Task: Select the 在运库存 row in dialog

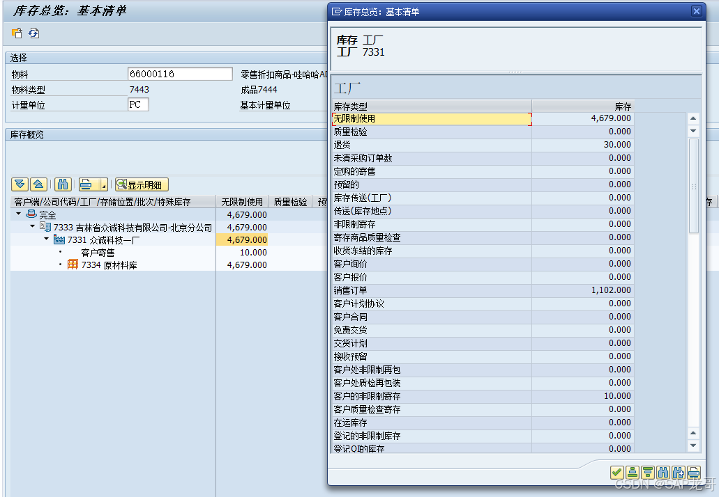Action: point(483,423)
